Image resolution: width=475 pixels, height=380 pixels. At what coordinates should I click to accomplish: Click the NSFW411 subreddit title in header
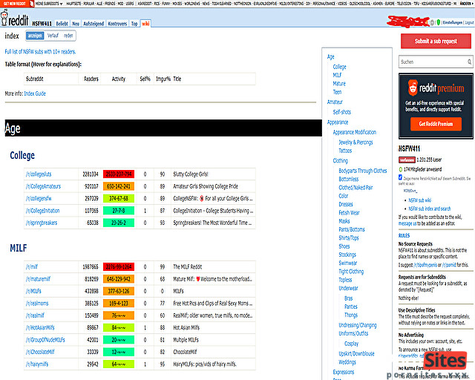(x=42, y=24)
